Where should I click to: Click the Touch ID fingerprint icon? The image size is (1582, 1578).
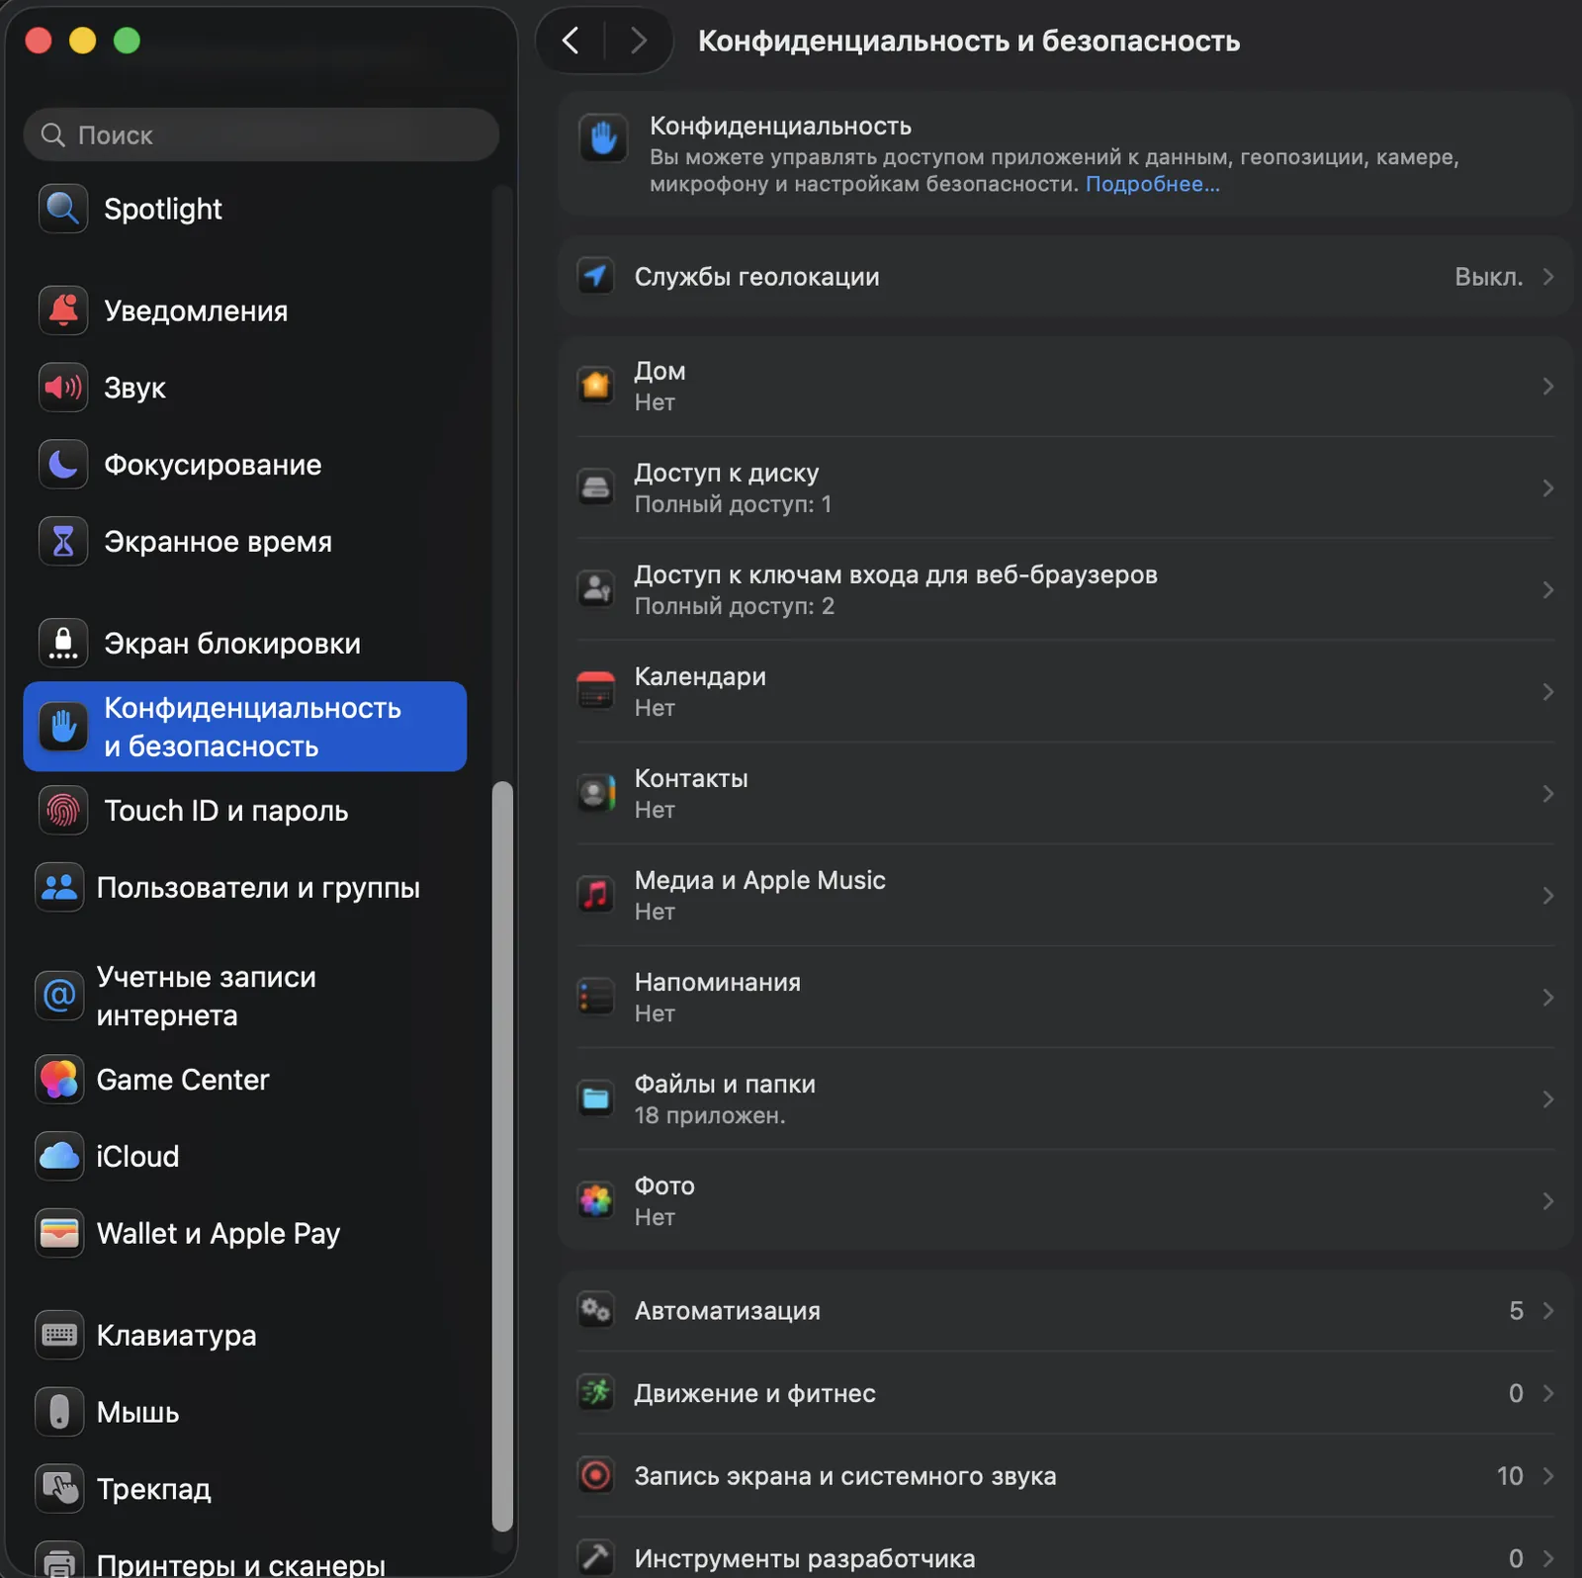click(63, 811)
